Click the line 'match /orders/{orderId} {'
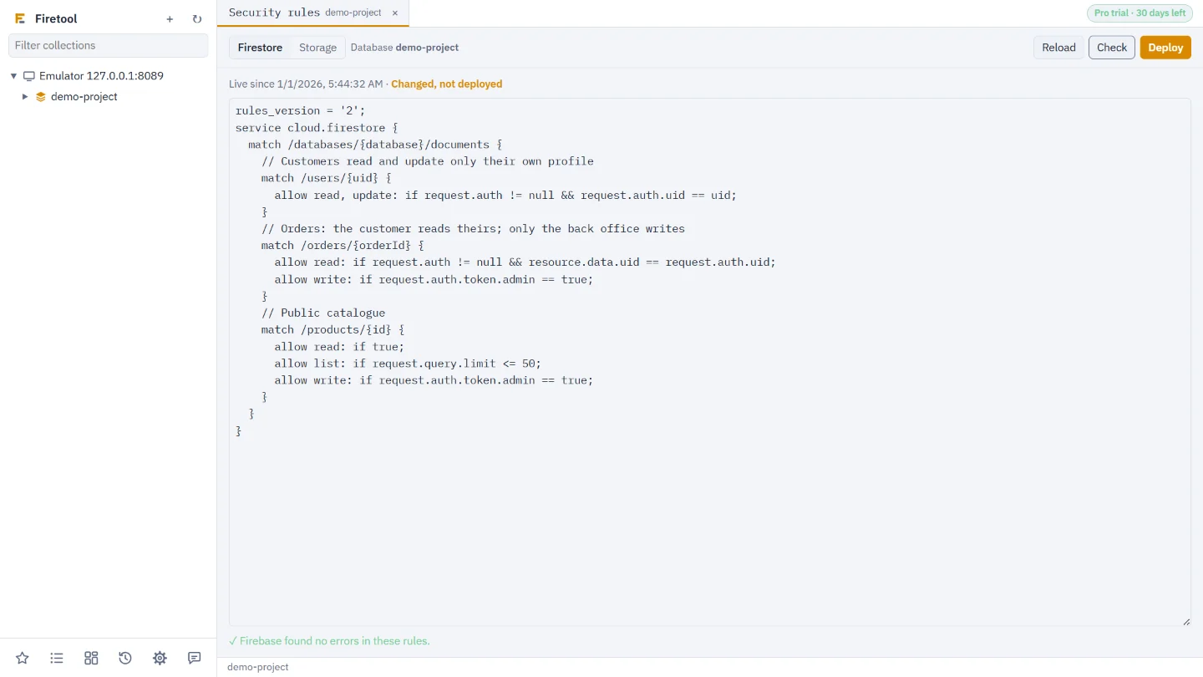 pos(343,246)
